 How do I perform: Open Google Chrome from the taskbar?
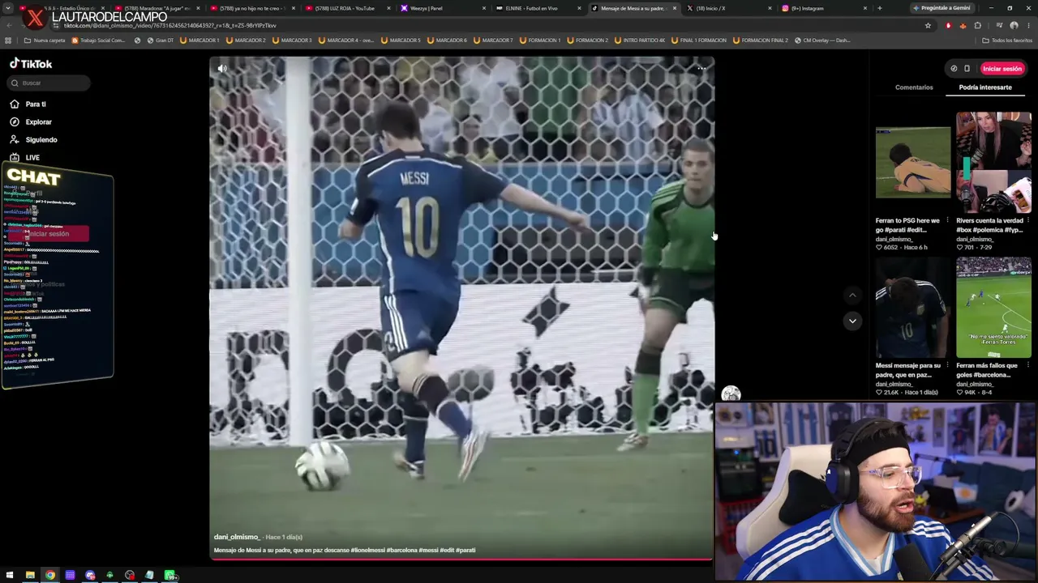click(50, 576)
